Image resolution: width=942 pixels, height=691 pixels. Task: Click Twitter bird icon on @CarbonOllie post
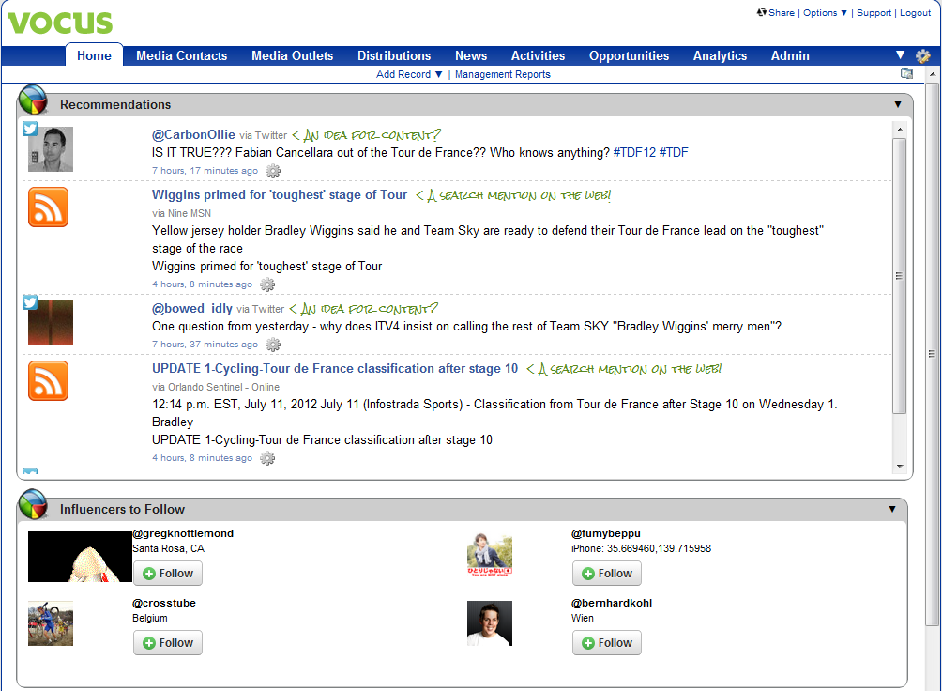pos(30,128)
